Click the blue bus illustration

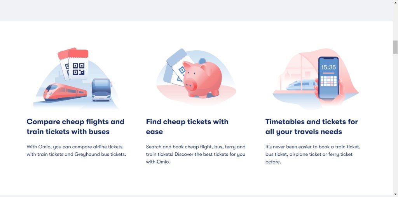pos(101,90)
